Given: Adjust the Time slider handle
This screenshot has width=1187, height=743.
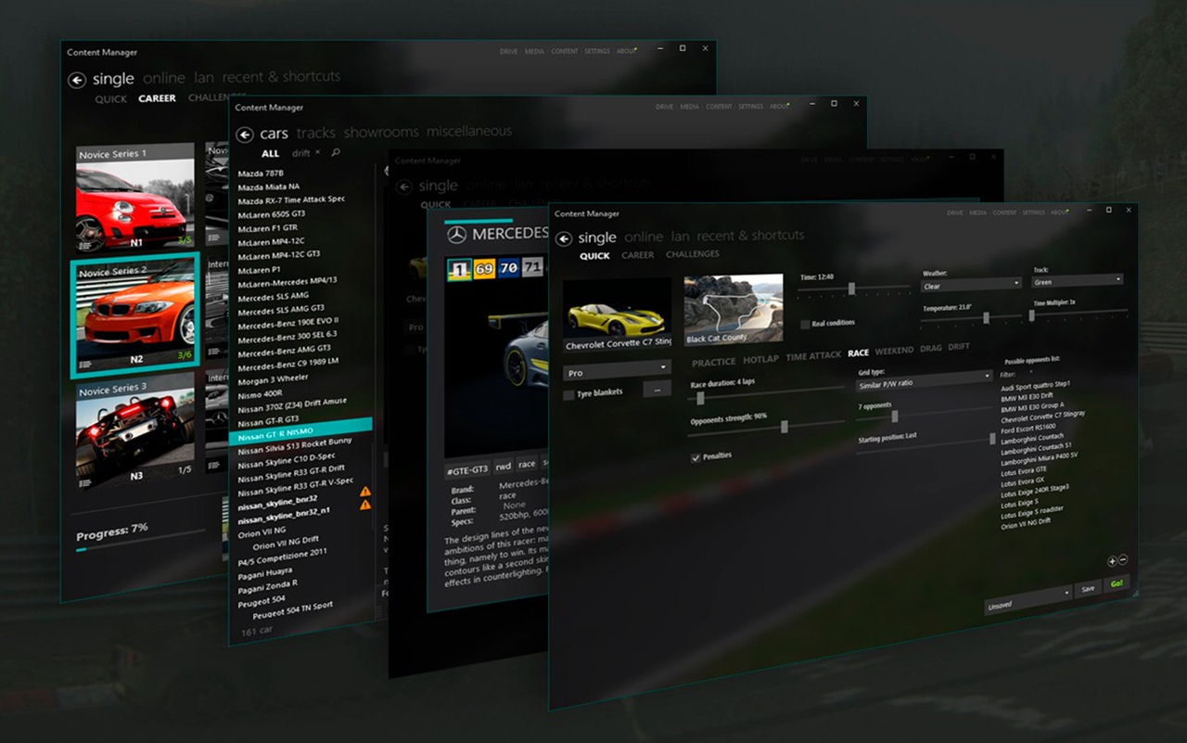Looking at the screenshot, I should pyautogui.click(x=851, y=288).
